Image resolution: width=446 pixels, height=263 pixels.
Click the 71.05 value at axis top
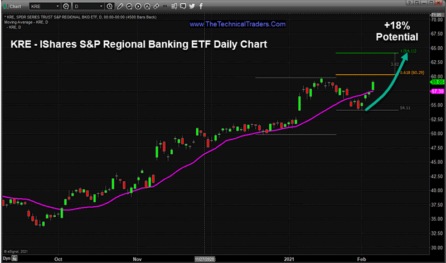(x=437, y=15)
